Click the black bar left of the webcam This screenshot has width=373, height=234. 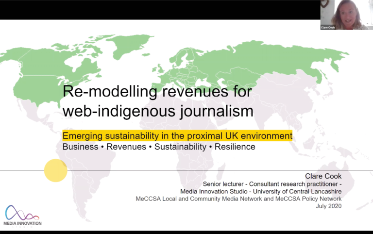(x=160, y=10)
